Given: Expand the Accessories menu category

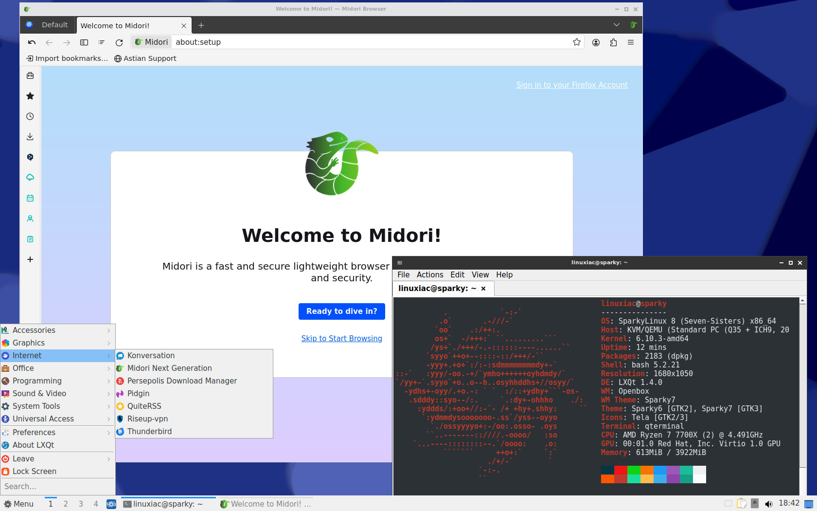Looking at the screenshot, I should [57, 330].
